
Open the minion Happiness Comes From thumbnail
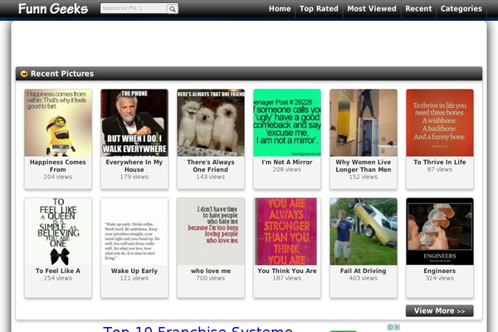(58, 123)
